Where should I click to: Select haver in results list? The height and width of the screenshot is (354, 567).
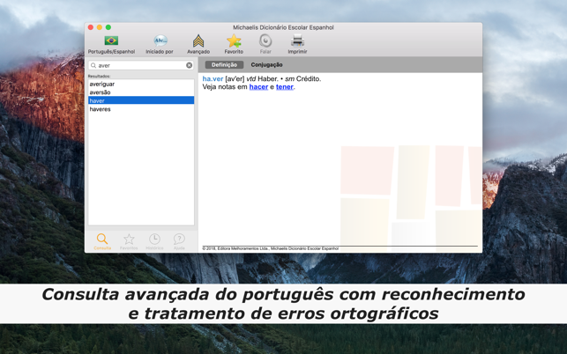[x=141, y=100]
